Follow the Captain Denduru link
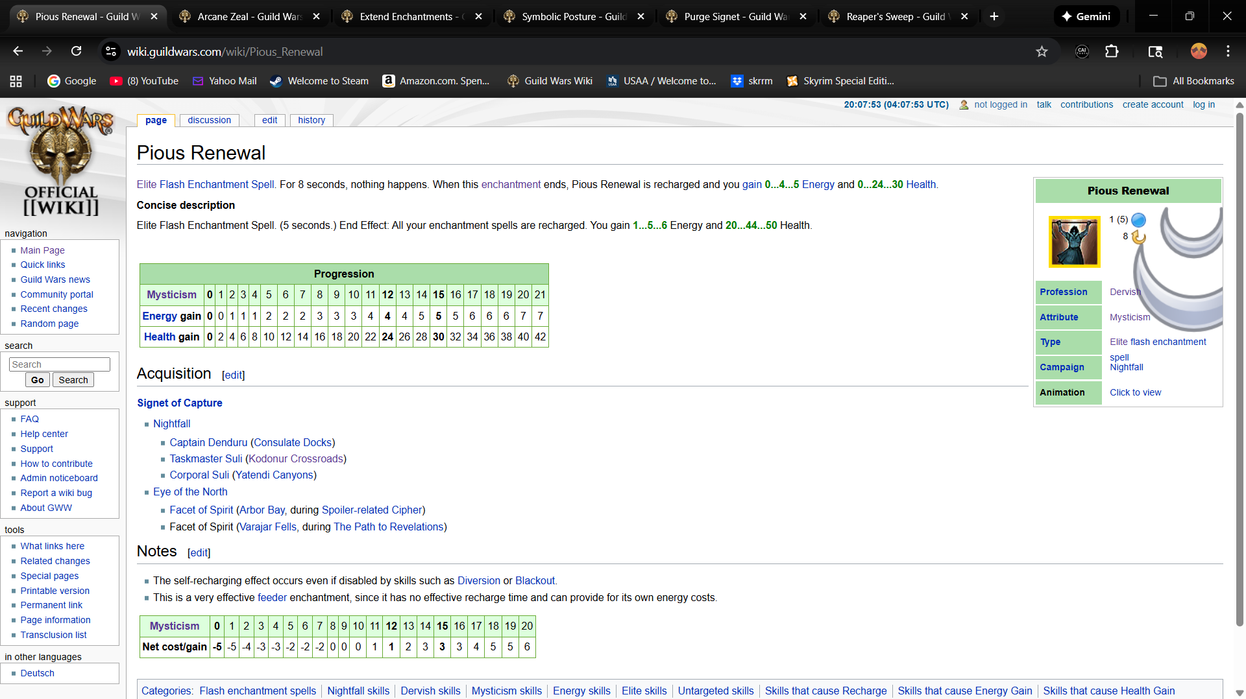This screenshot has width=1246, height=699. (x=208, y=442)
